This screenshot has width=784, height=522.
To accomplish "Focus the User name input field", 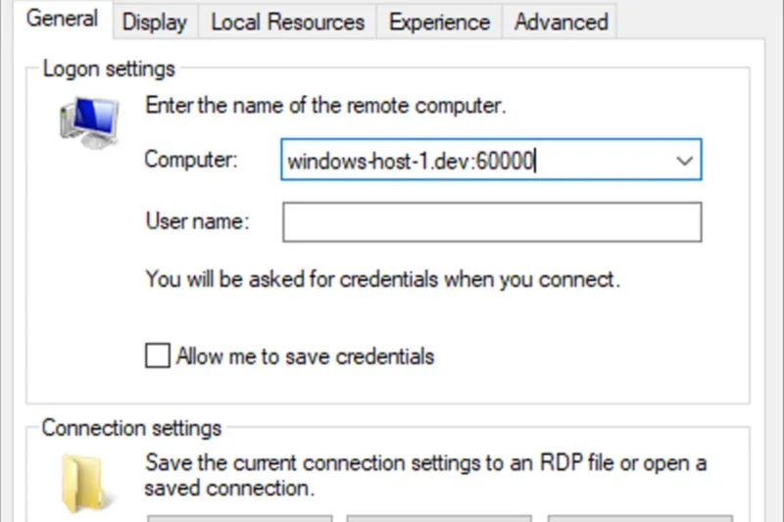I will 492,222.
